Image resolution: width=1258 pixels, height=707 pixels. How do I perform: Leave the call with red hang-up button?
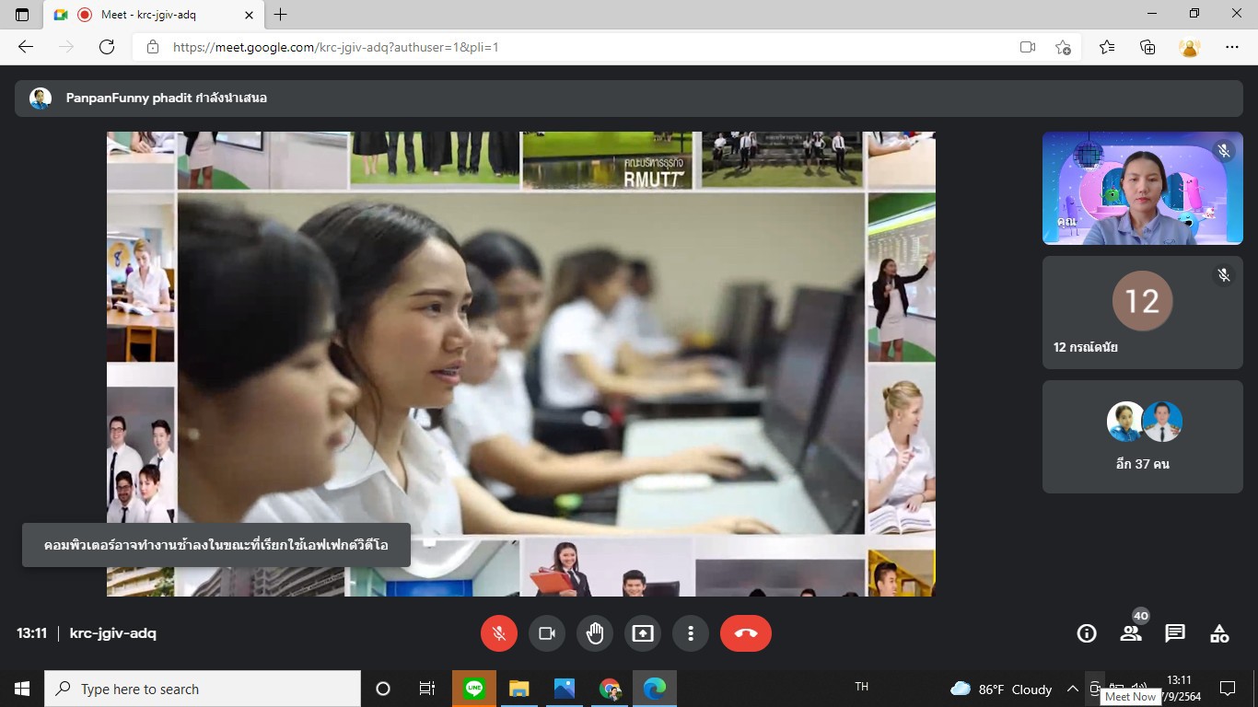[746, 633]
